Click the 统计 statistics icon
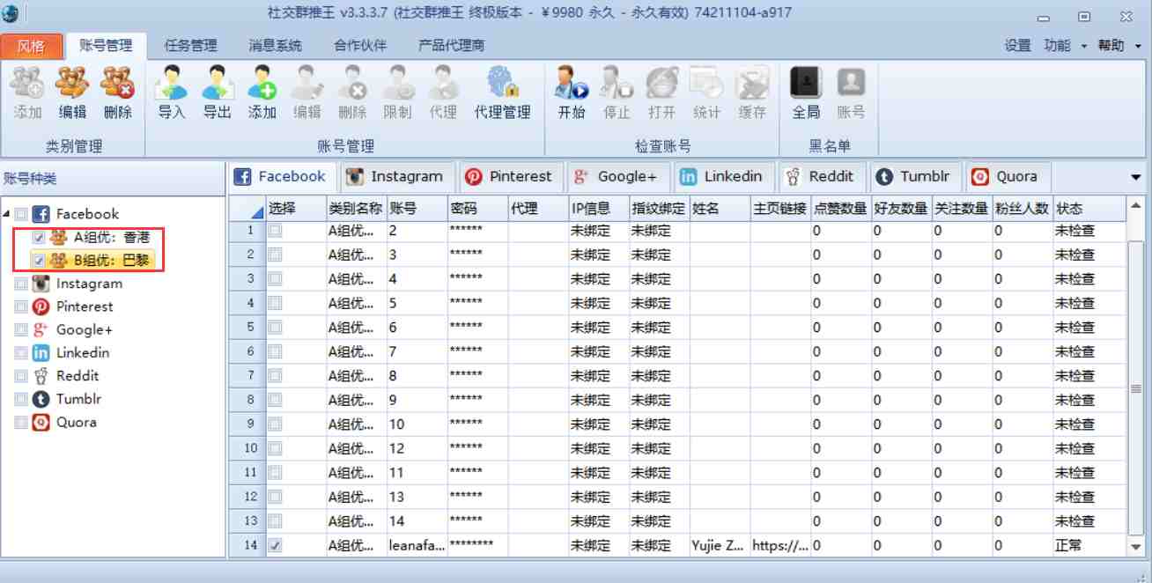Image resolution: width=1152 pixels, height=583 pixels. (707, 84)
